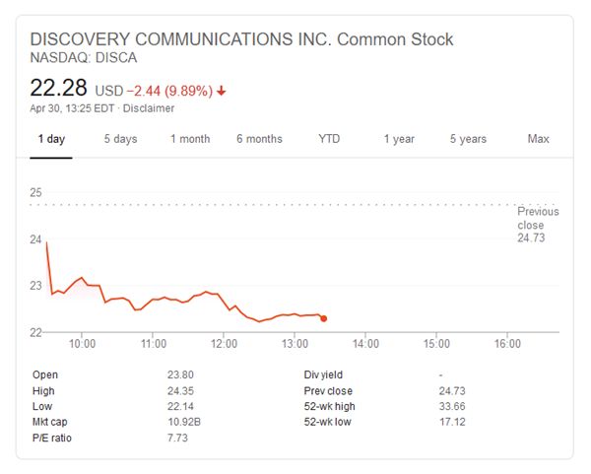Click the red current-price dot on the chart
Screen dimensions: 591x474
pyautogui.click(x=324, y=317)
